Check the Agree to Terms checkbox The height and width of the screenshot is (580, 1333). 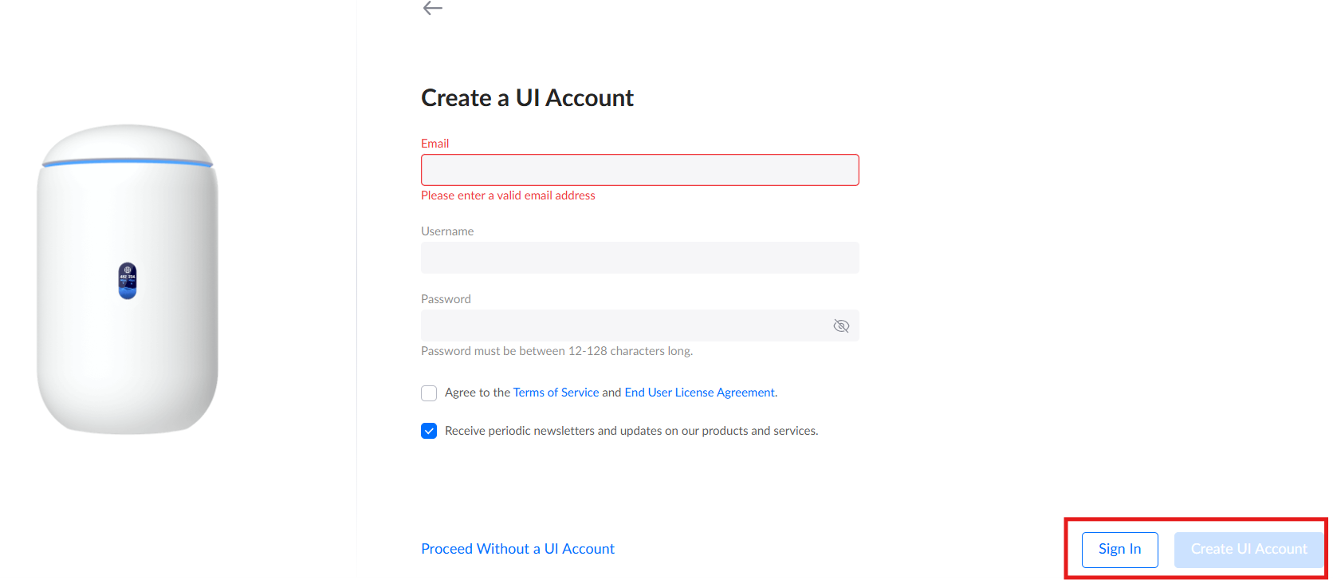coord(429,393)
